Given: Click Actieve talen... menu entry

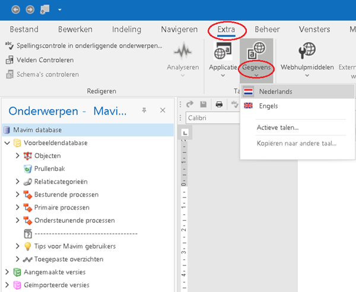Looking at the screenshot, I should [277, 127].
